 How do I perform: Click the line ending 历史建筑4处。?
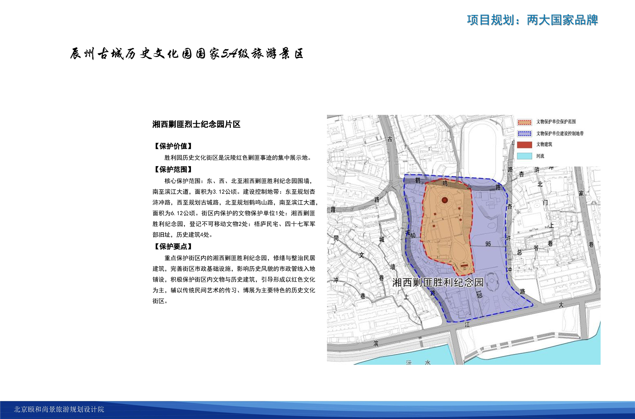tap(183, 235)
